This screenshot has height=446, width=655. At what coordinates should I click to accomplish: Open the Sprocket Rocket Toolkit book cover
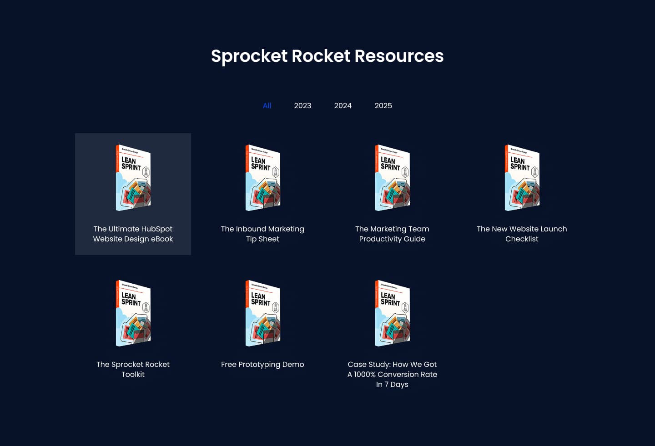pyautogui.click(x=133, y=313)
